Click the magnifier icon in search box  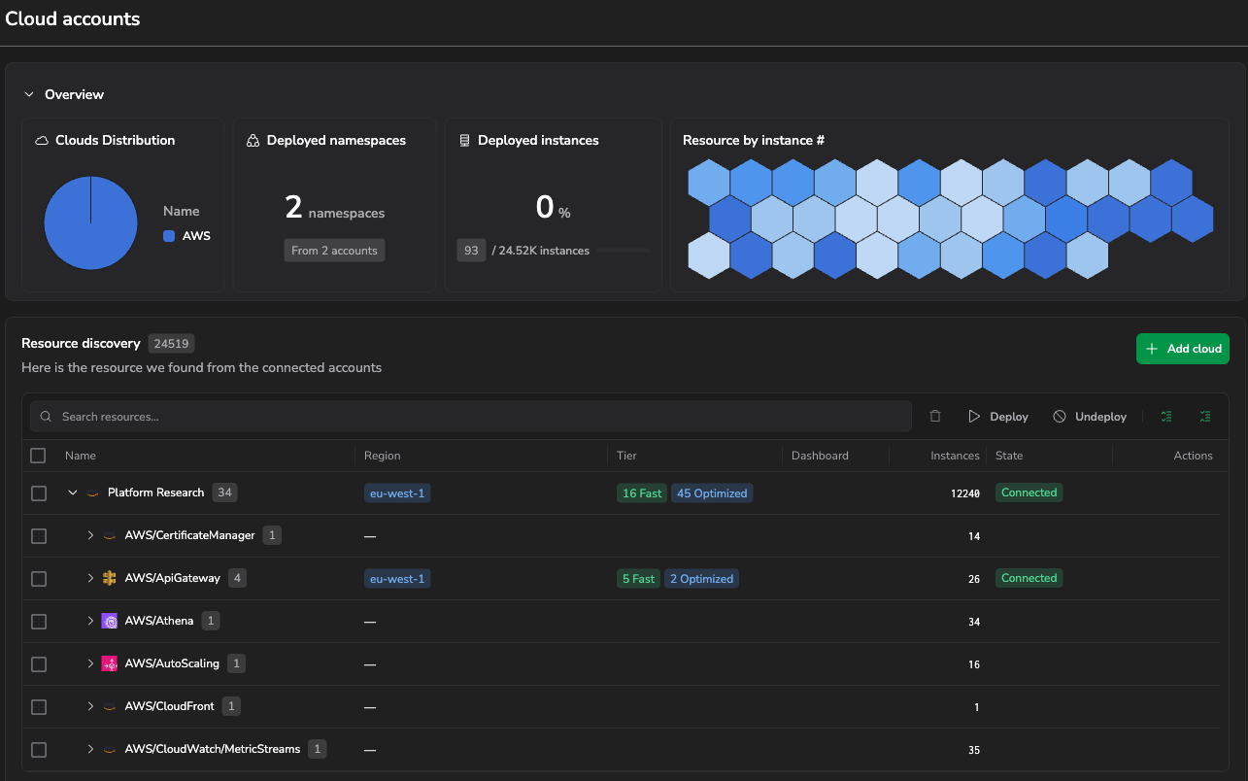click(x=46, y=417)
